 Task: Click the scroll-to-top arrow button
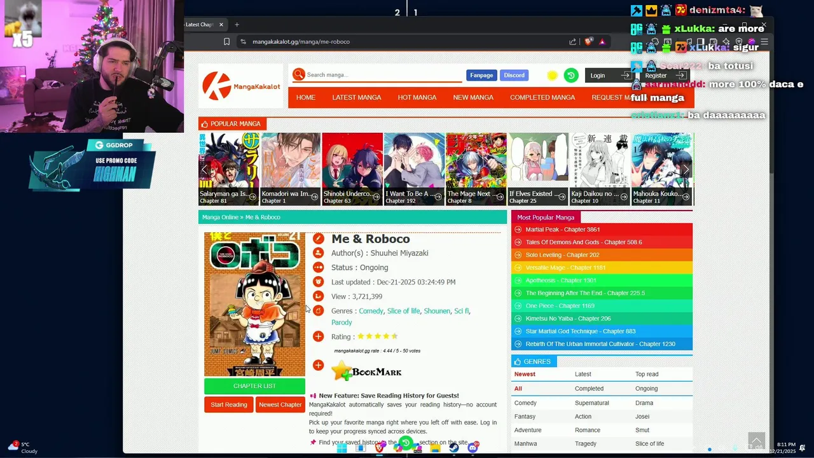coord(756,441)
